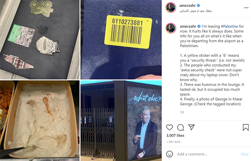Open comments via speech bubble icon
The image size is (251, 161).
pos(180,127)
